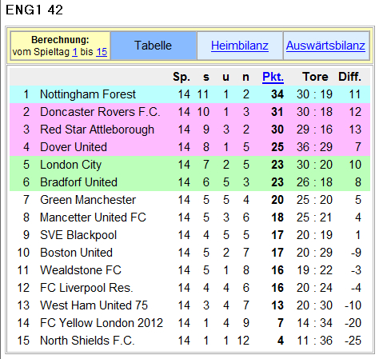379x359 pixels.
Task: Click the Dover United team name
Action: pos(74,147)
